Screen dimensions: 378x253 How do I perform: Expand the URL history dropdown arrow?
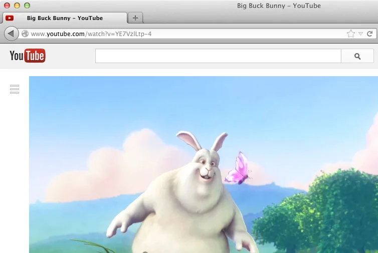click(360, 34)
